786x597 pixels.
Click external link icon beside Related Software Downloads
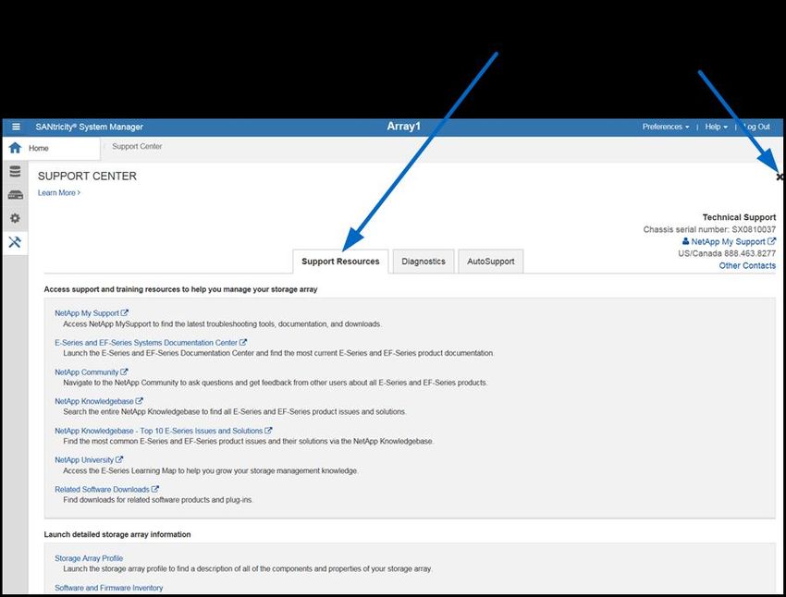(155, 489)
